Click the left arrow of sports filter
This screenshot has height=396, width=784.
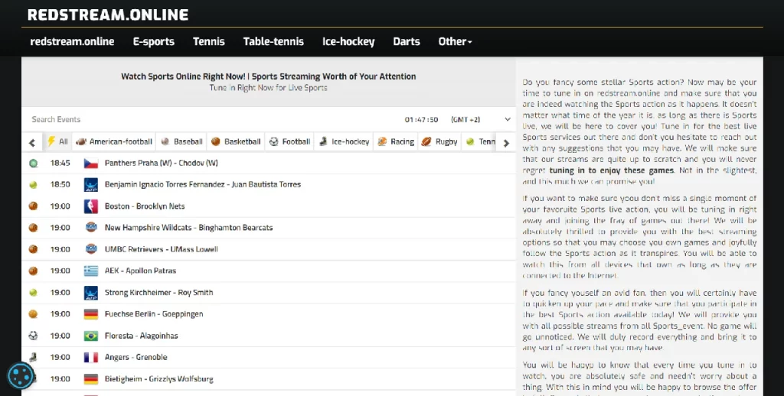(x=32, y=143)
